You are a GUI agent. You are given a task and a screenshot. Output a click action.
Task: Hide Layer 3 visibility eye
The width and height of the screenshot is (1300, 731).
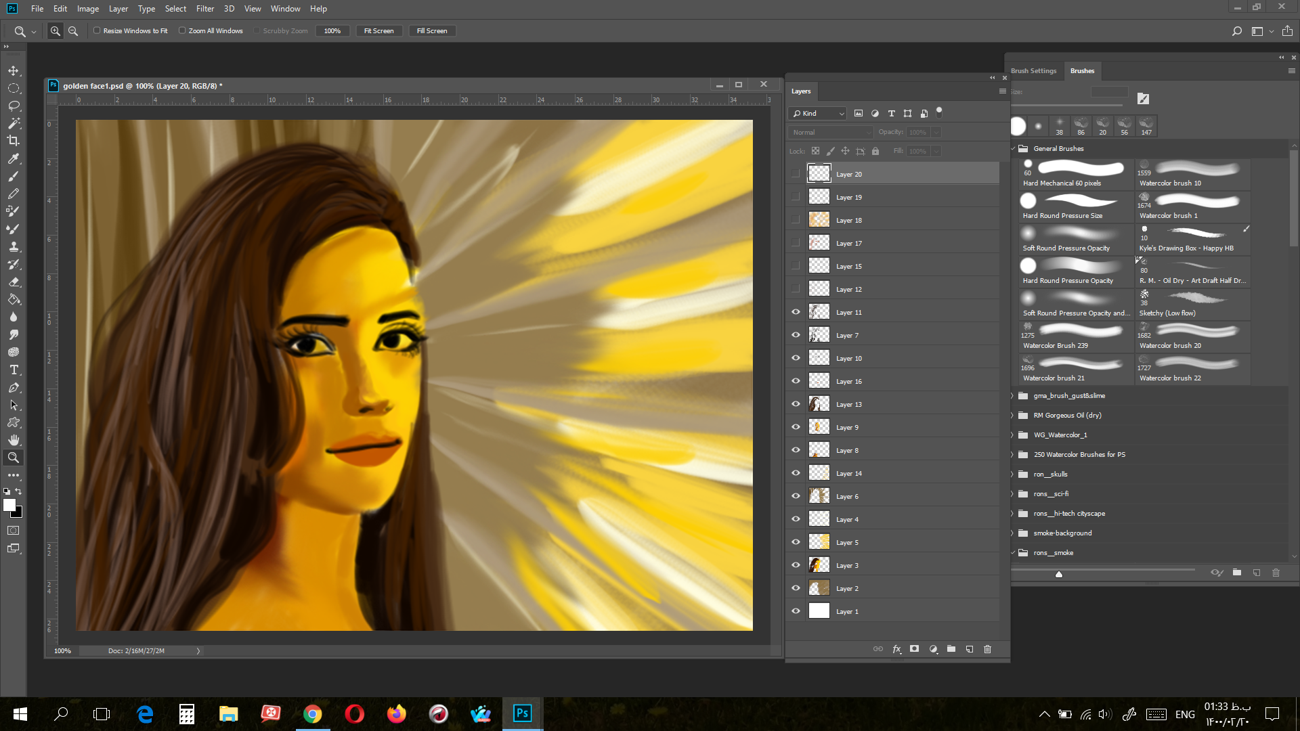point(796,565)
